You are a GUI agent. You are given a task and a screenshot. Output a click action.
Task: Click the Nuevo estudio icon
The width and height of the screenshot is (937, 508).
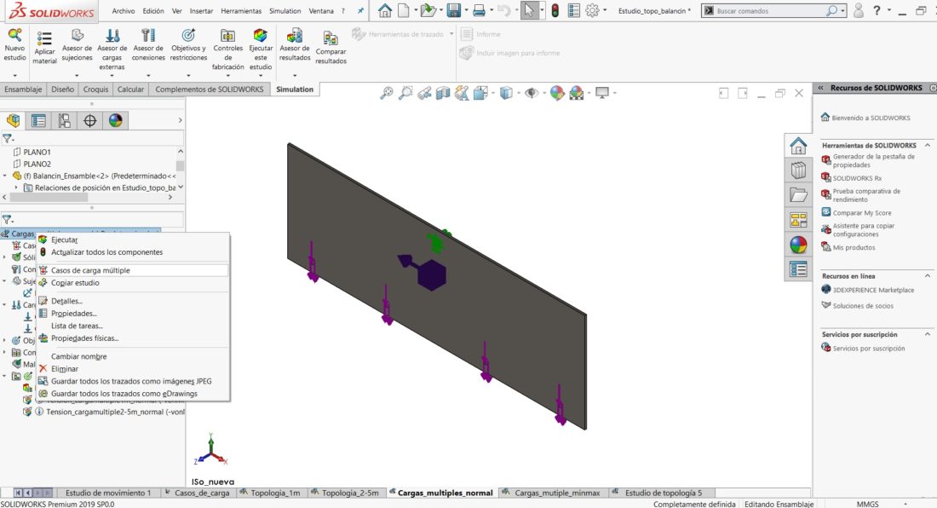point(14,36)
